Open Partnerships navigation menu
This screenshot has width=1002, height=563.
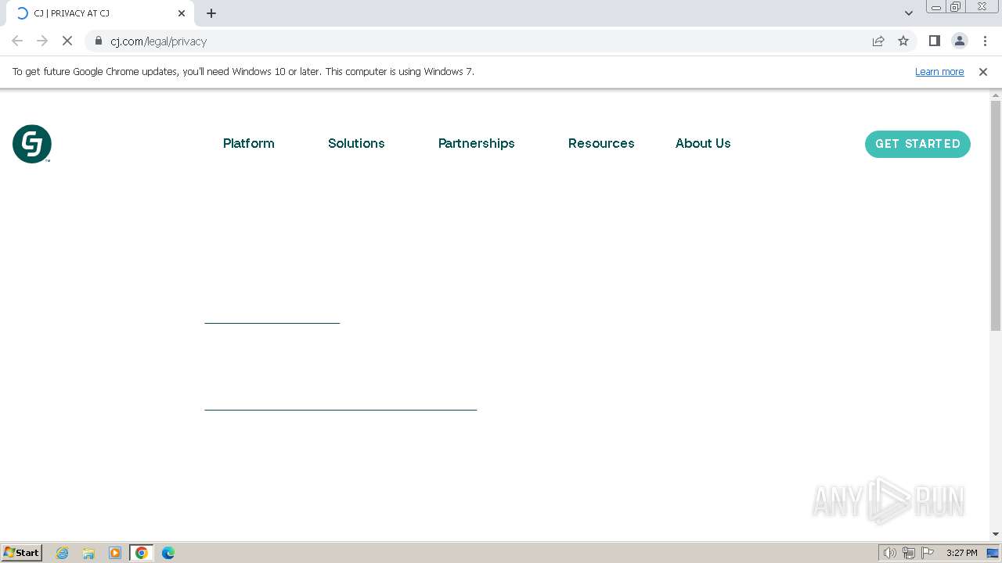point(477,143)
